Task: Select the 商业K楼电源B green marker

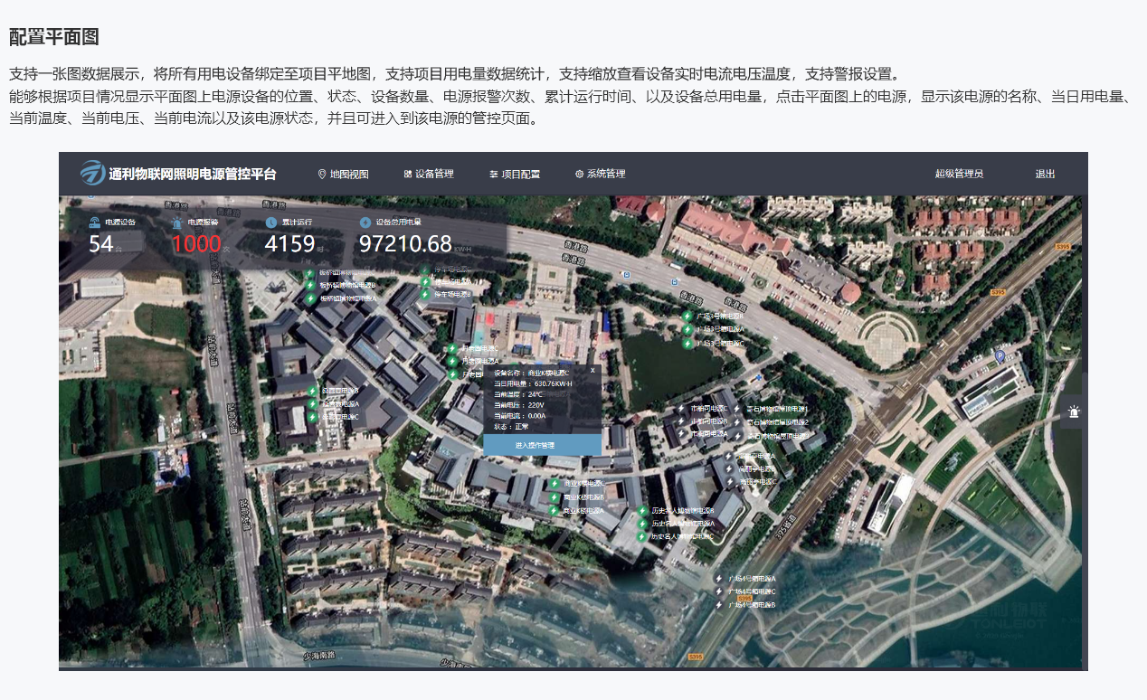Action: tap(555, 497)
